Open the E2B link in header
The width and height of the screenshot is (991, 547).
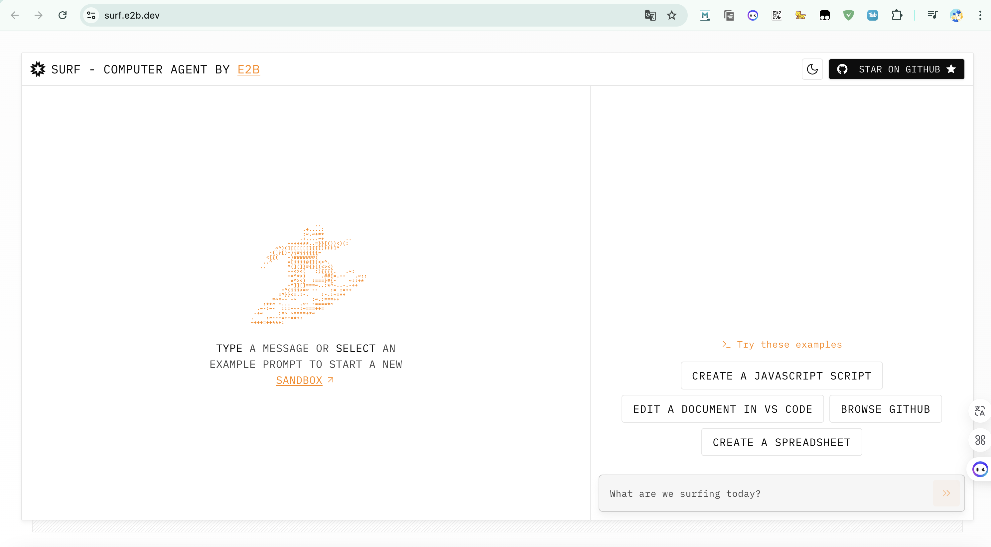248,69
